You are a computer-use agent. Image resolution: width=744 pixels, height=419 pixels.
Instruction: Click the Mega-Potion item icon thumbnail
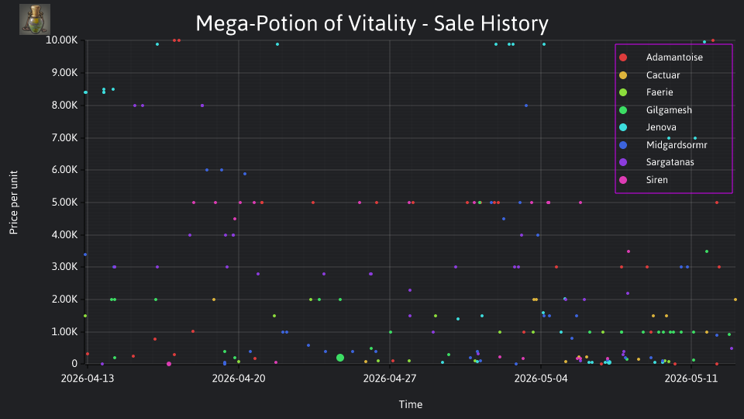(35, 19)
